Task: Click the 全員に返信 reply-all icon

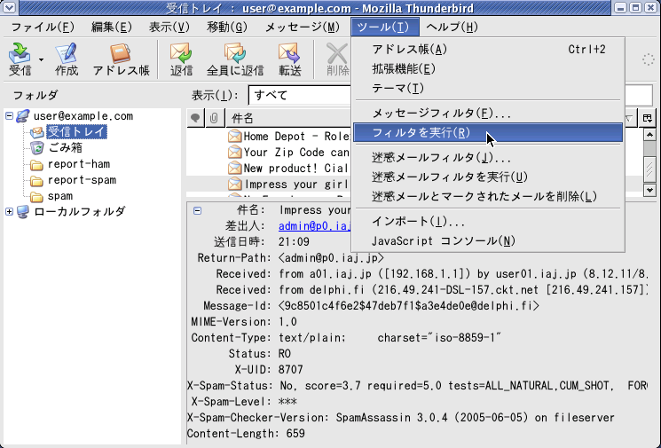Action: pos(235,59)
